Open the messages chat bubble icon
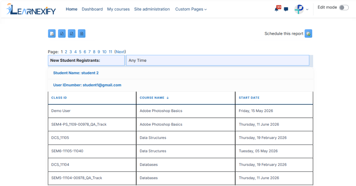 click(286, 9)
